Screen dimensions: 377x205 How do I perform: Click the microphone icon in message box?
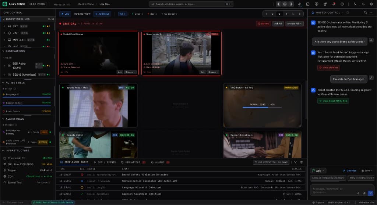(358, 193)
